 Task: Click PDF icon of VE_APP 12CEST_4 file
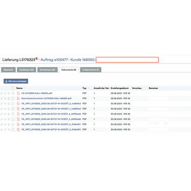[x=18, y=124]
